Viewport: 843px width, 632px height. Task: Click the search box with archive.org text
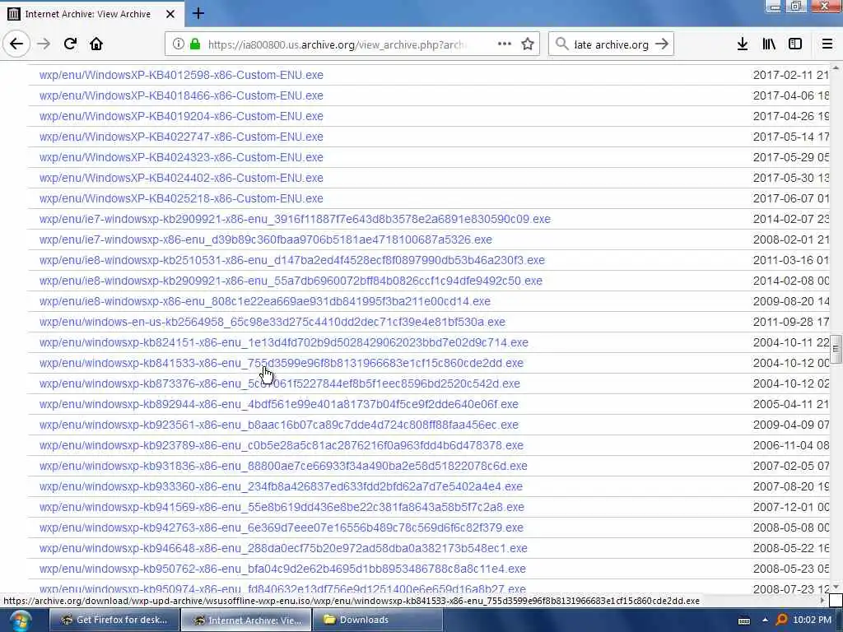click(612, 44)
